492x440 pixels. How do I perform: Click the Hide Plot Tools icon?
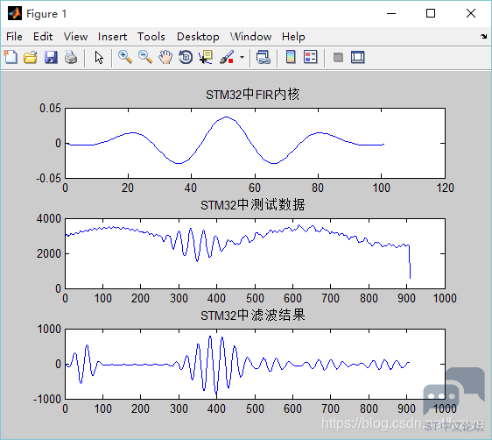click(338, 58)
